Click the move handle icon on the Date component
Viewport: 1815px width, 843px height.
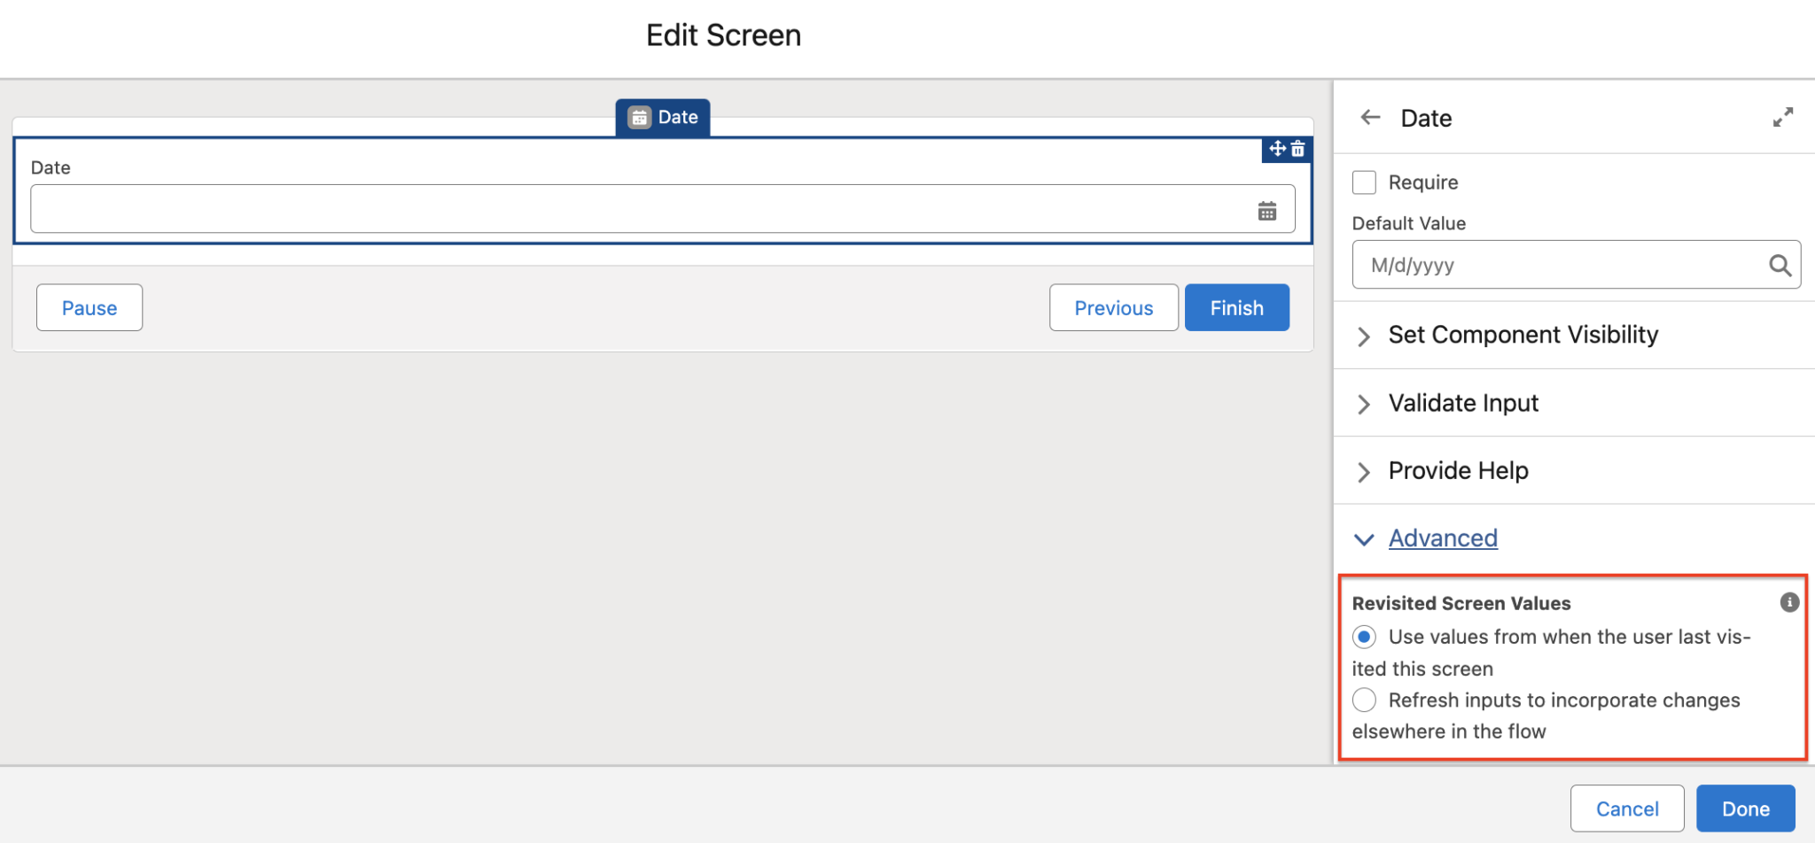click(x=1277, y=148)
